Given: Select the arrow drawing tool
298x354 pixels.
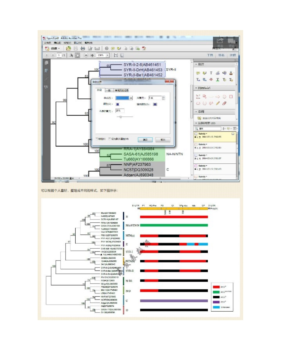Looking at the screenshot, I should tap(218, 97).
